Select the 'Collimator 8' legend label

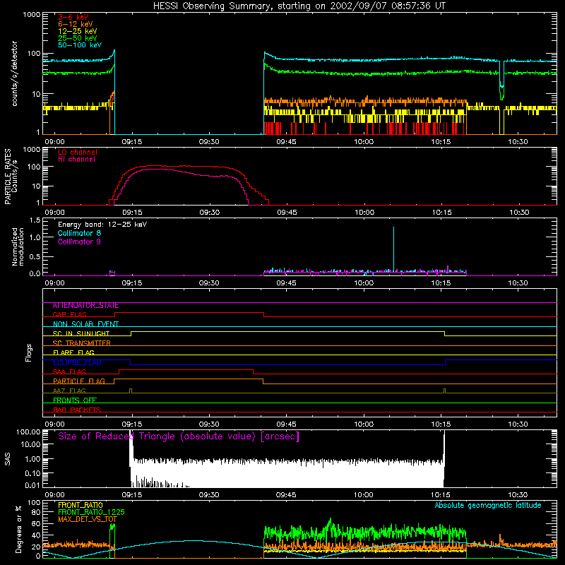(x=79, y=233)
